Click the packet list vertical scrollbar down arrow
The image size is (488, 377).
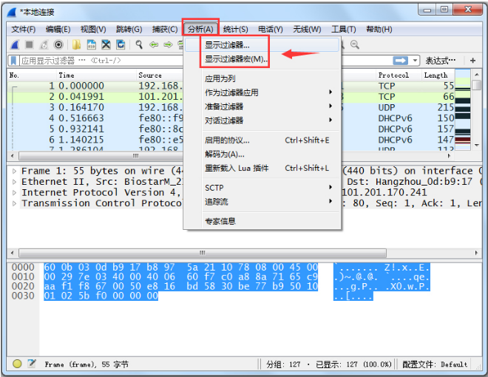click(x=476, y=146)
